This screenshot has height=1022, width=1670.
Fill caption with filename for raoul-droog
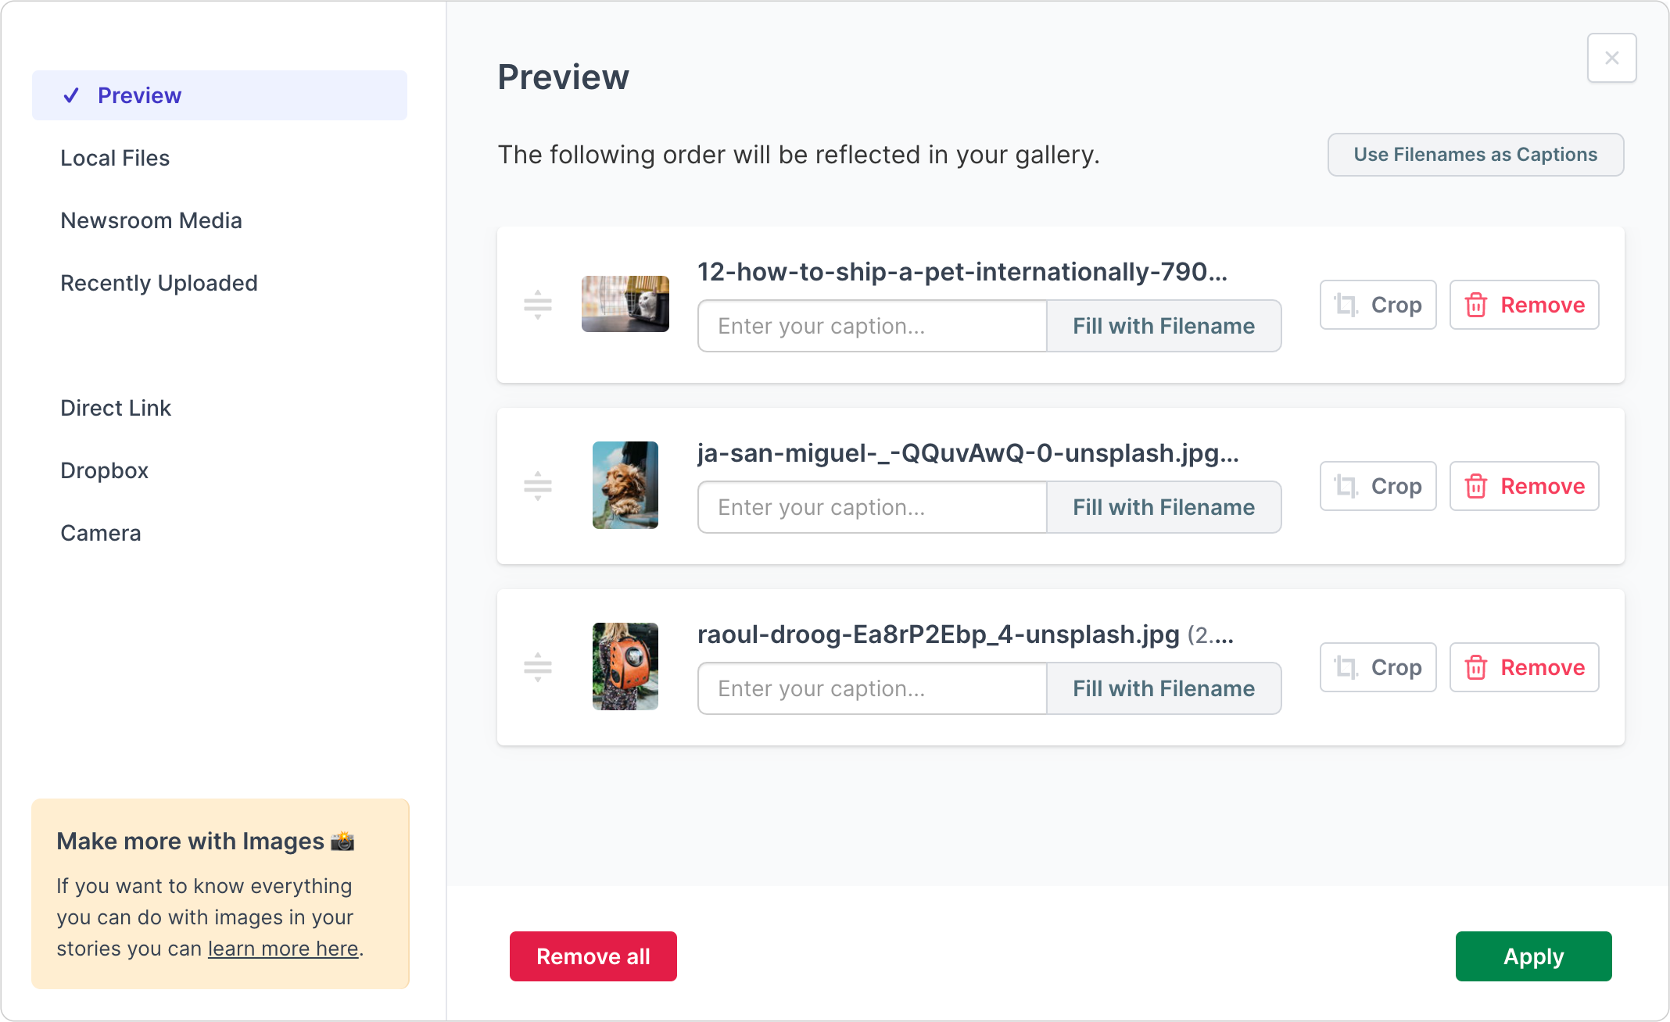pyautogui.click(x=1163, y=688)
